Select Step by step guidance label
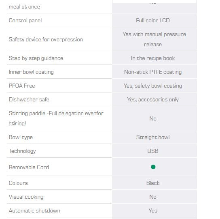Image resolution: width=220 pixels, height=219 pixels. (x=36, y=58)
